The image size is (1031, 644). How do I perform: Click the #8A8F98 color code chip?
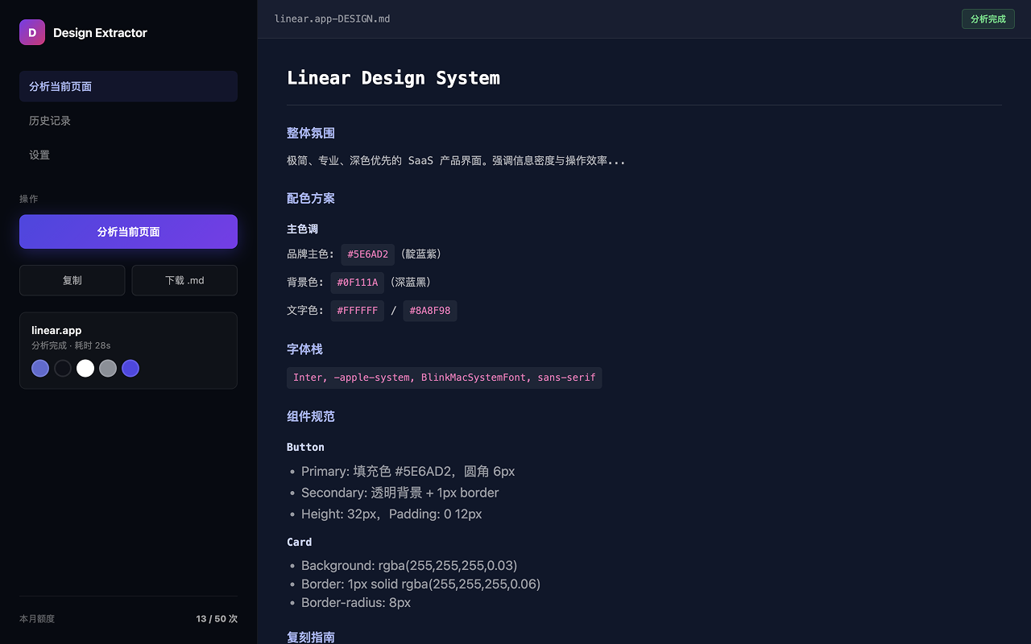[x=430, y=311]
